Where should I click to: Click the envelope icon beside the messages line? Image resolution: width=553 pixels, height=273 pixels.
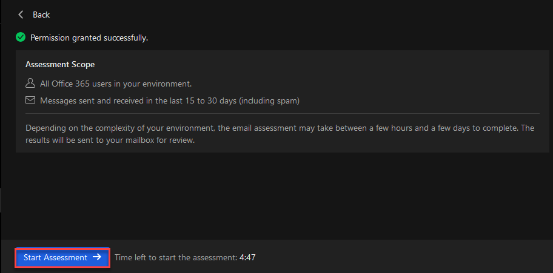click(31, 100)
